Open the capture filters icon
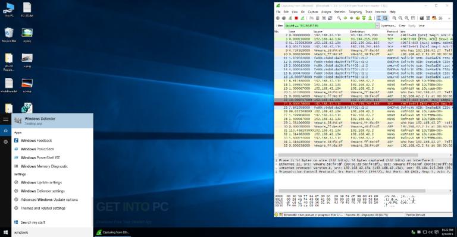 [x=421, y=18]
